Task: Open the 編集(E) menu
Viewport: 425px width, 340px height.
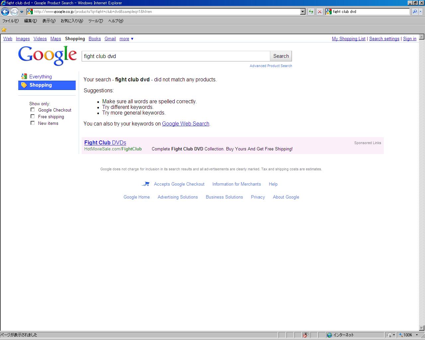Action: coord(31,21)
